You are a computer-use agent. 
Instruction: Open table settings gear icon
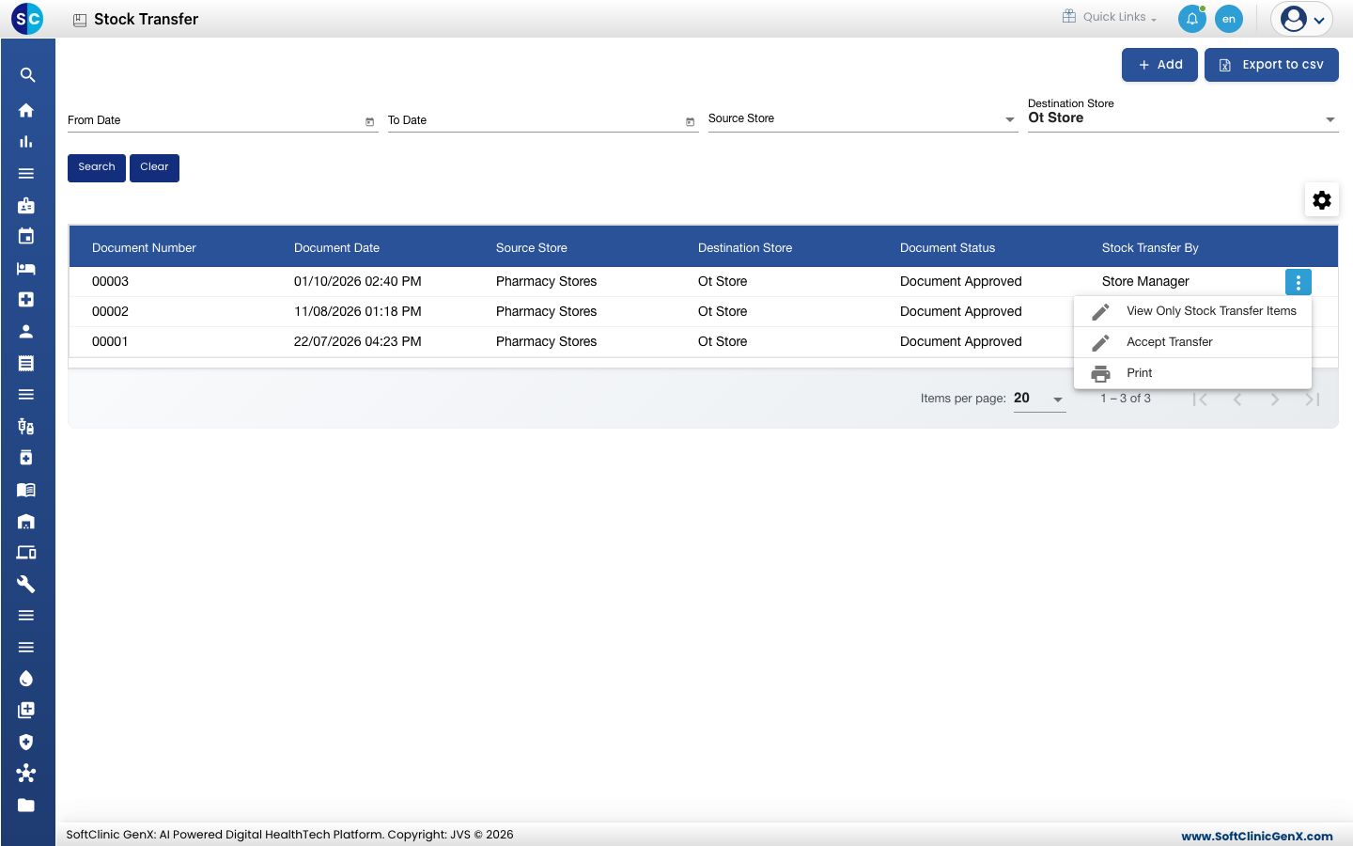click(1322, 200)
